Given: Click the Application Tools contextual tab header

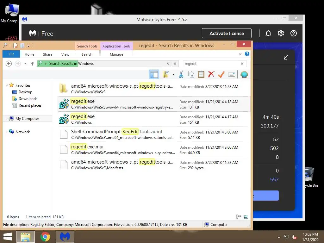Looking at the screenshot, I should click(116, 46).
